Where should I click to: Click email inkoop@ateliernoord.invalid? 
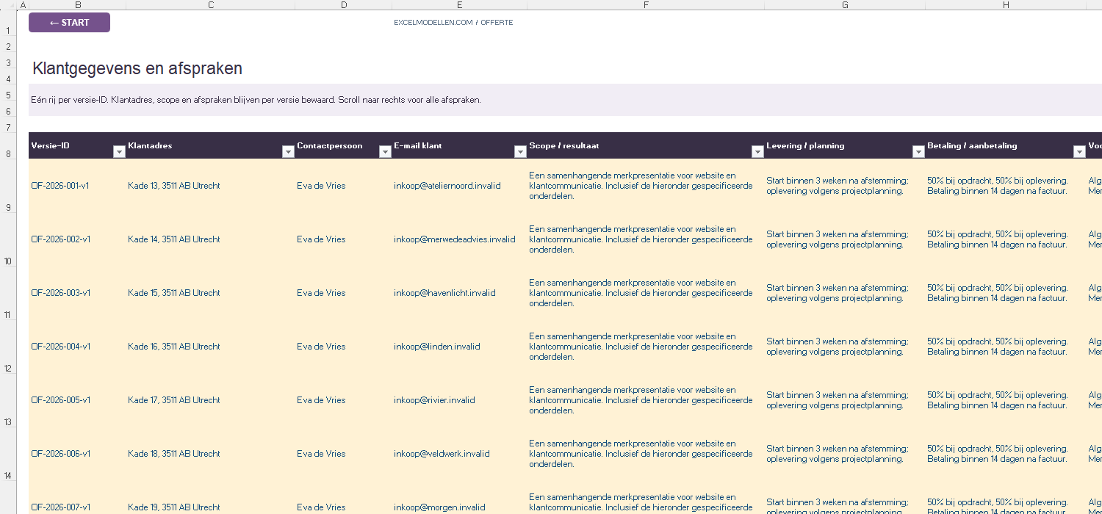(447, 186)
